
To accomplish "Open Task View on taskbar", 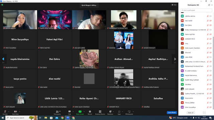I will (x=40, y=118).
